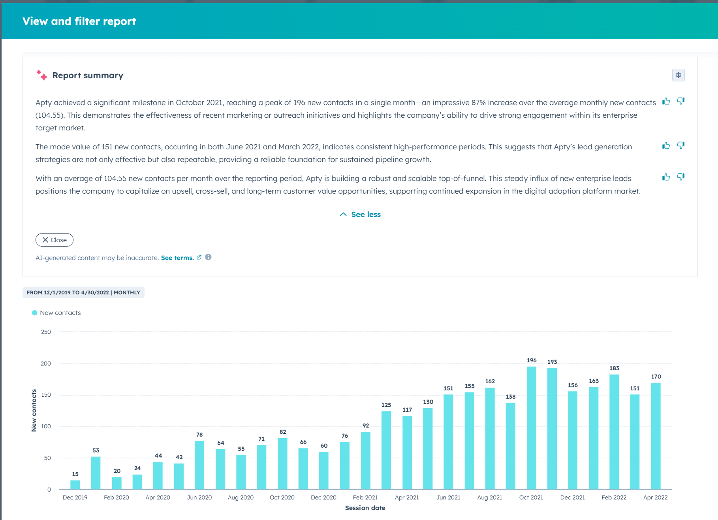
Task: Click the Aug 2021 bar labeled 162
Action: coord(490,439)
